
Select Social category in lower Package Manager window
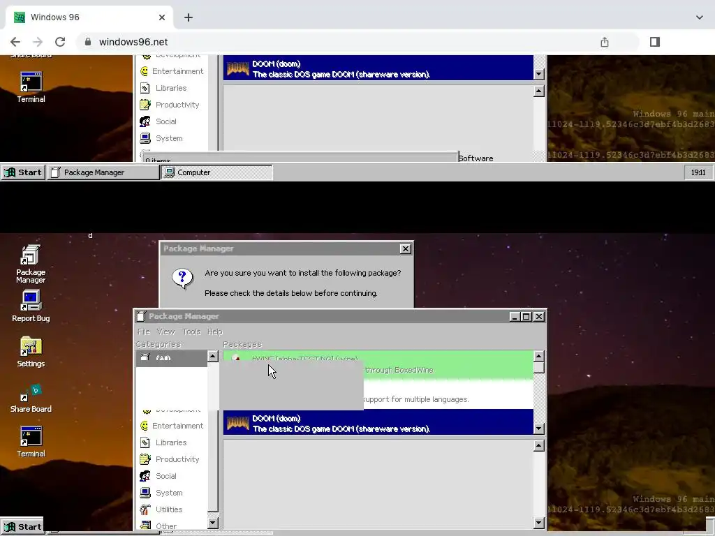[x=159, y=476]
